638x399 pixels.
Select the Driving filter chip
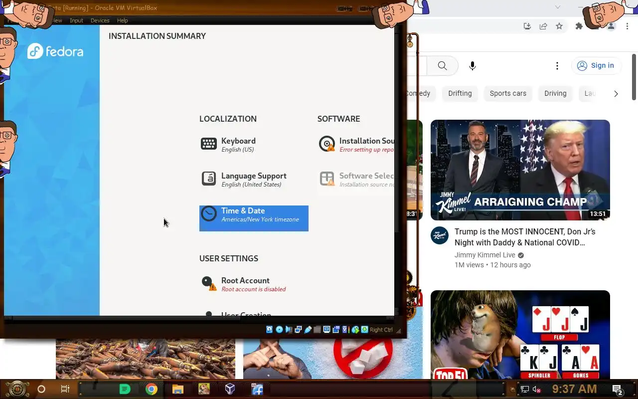[555, 93]
